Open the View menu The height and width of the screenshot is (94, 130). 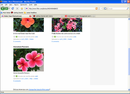[11, 5]
